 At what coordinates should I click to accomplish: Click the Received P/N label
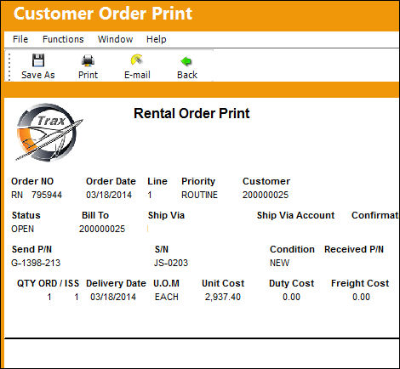pyautogui.click(x=354, y=249)
